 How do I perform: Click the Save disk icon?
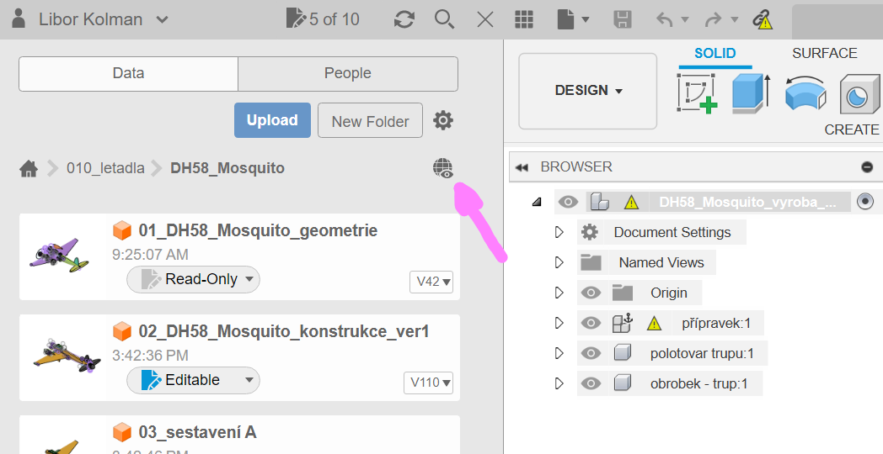point(623,19)
